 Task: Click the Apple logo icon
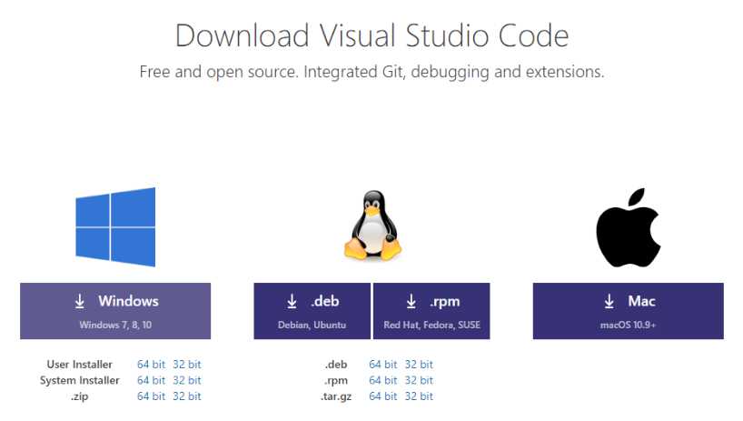tap(629, 227)
